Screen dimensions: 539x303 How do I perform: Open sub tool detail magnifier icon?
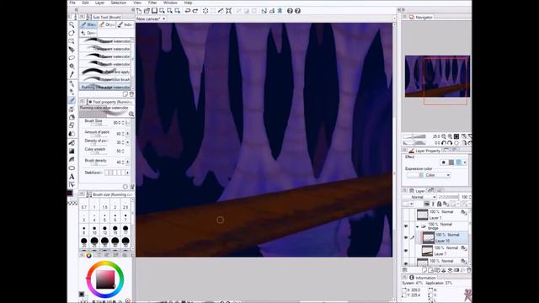pos(131,114)
